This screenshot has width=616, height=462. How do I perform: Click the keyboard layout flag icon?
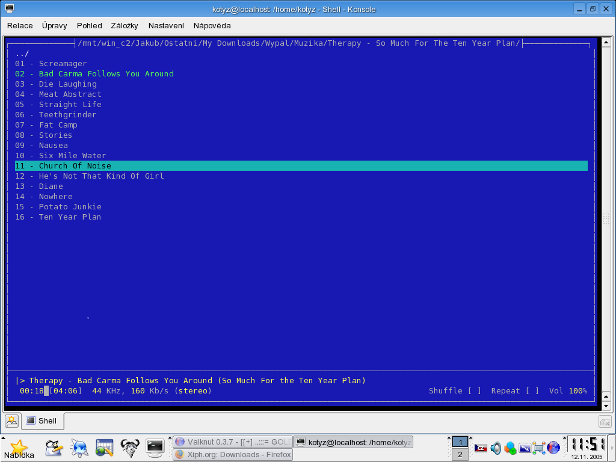tap(481, 448)
